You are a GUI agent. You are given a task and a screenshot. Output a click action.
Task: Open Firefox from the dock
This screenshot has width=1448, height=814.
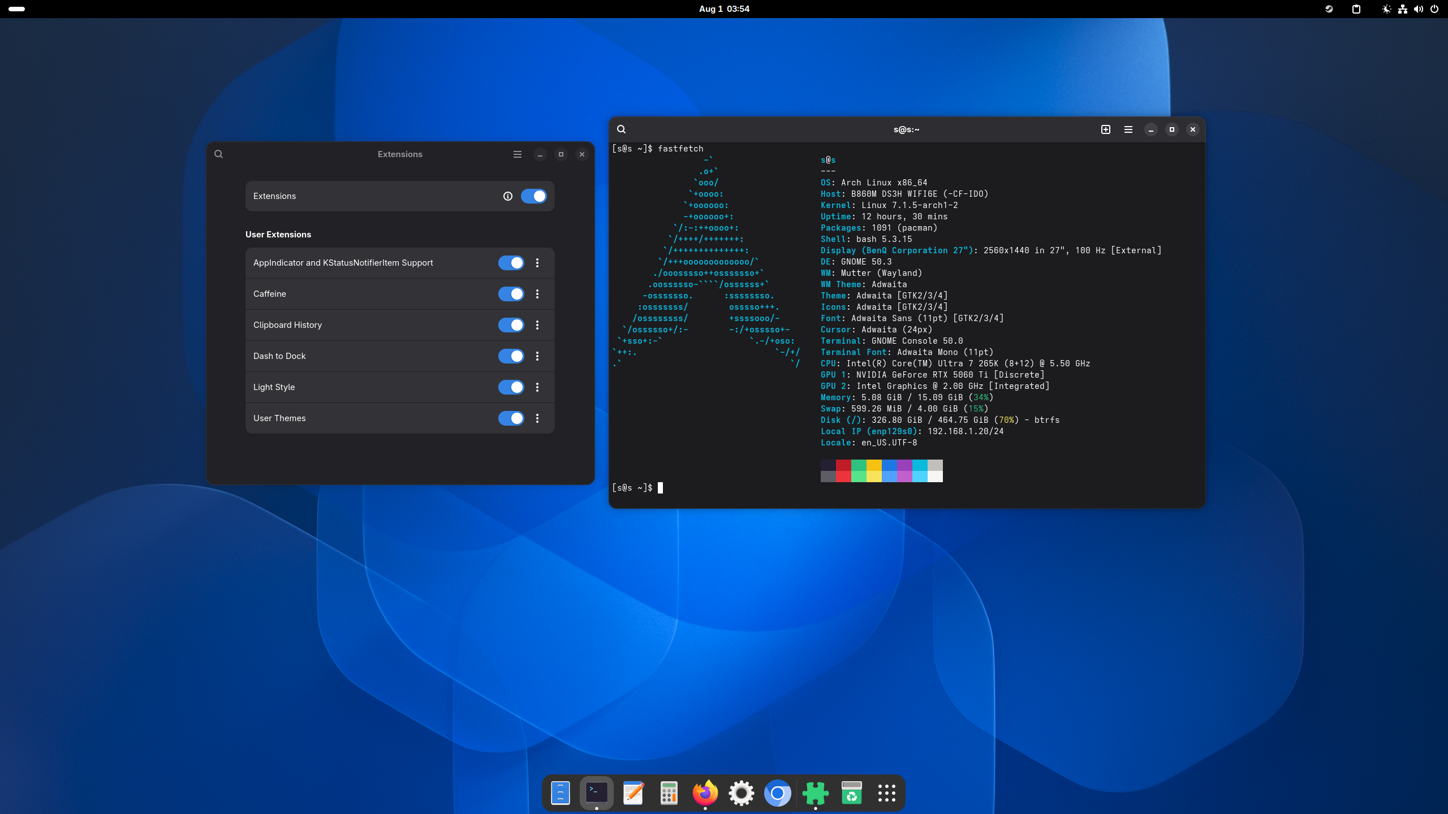coord(705,793)
